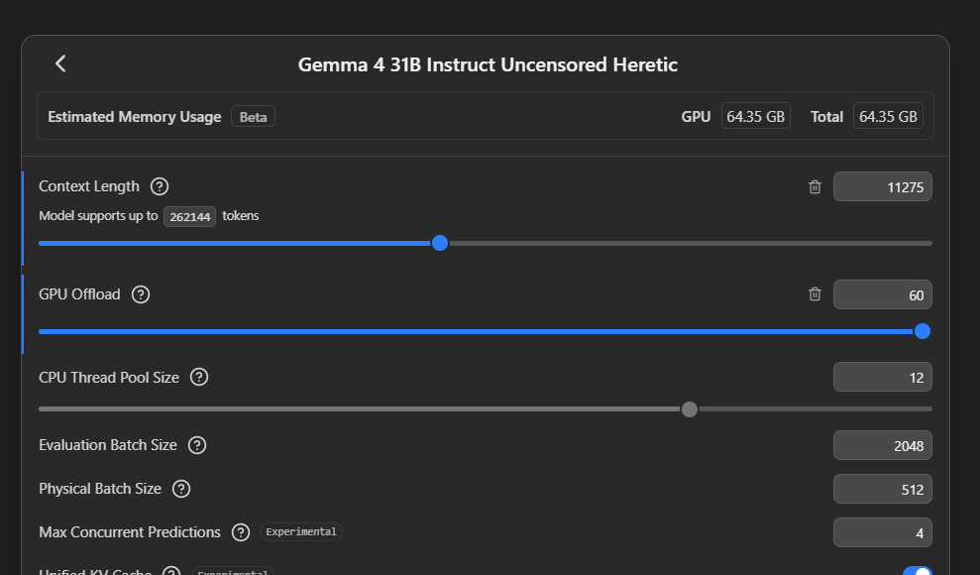Click the GPU Offload slider handle
The width and height of the screenshot is (980, 575).
[922, 331]
